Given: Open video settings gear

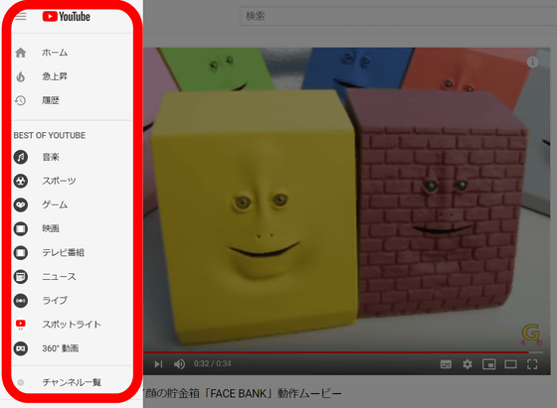Looking at the screenshot, I should [x=467, y=364].
